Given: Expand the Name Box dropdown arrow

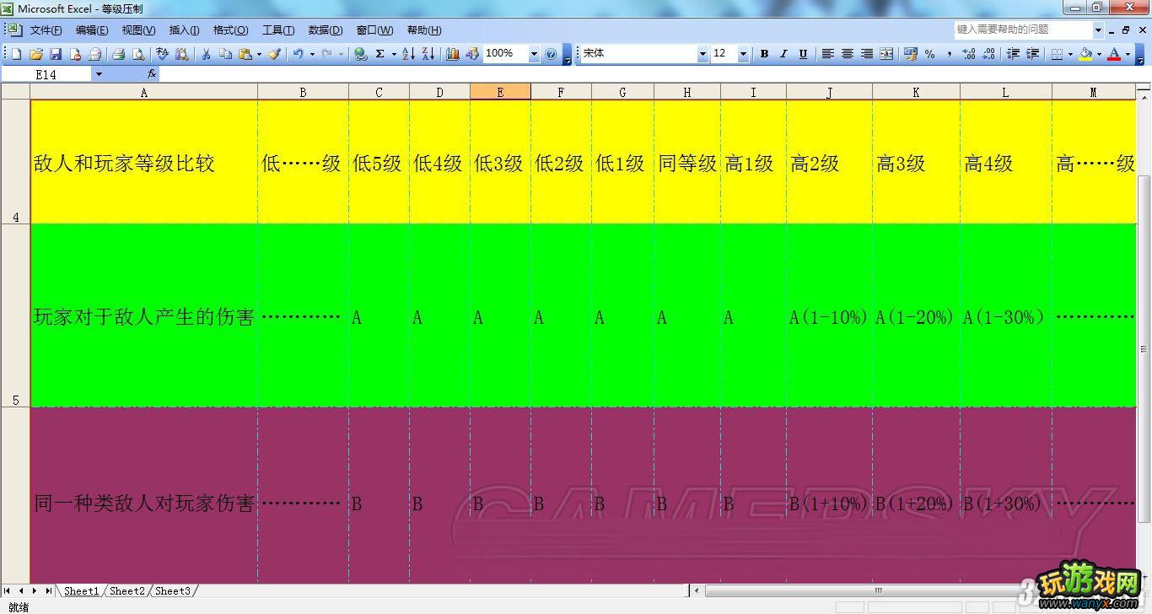Looking at the screenshot, I should [99, 74].
